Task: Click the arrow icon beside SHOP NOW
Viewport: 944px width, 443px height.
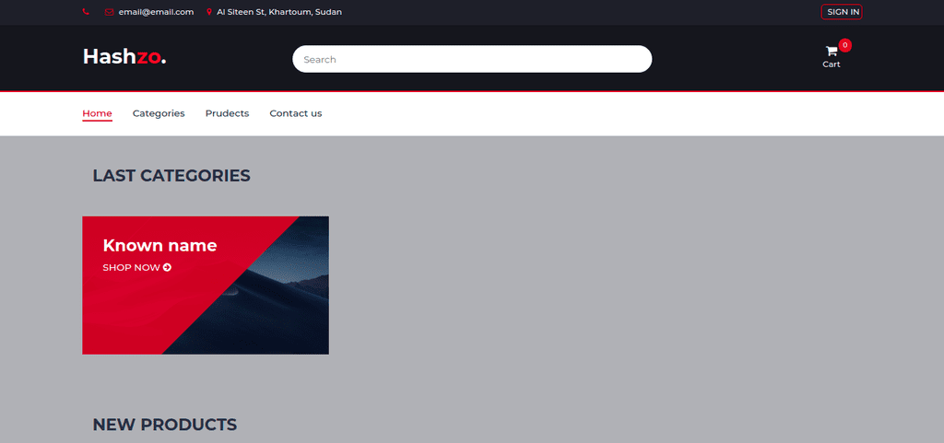Action: pyautogui.click(x=168, y=267)
